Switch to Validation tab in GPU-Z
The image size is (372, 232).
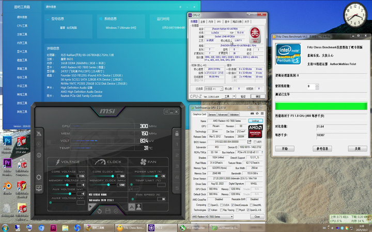234,114
